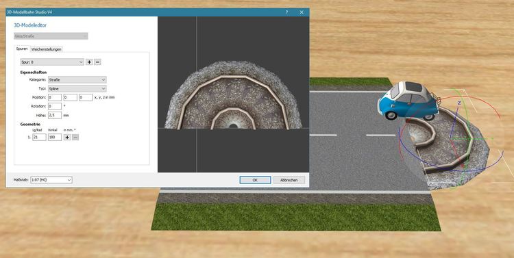Add a new Spur with plus icon
The image size is (514, 258).
[x=89, y=62]
